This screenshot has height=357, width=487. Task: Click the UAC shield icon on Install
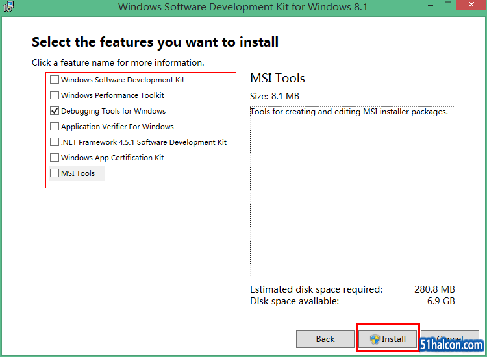point(375,339)
